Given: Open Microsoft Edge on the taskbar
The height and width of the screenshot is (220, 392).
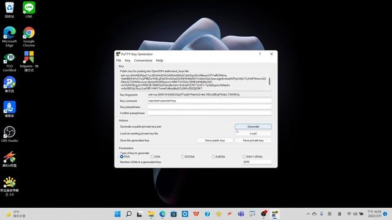Looking at the screenshot, I should point(162,214).
